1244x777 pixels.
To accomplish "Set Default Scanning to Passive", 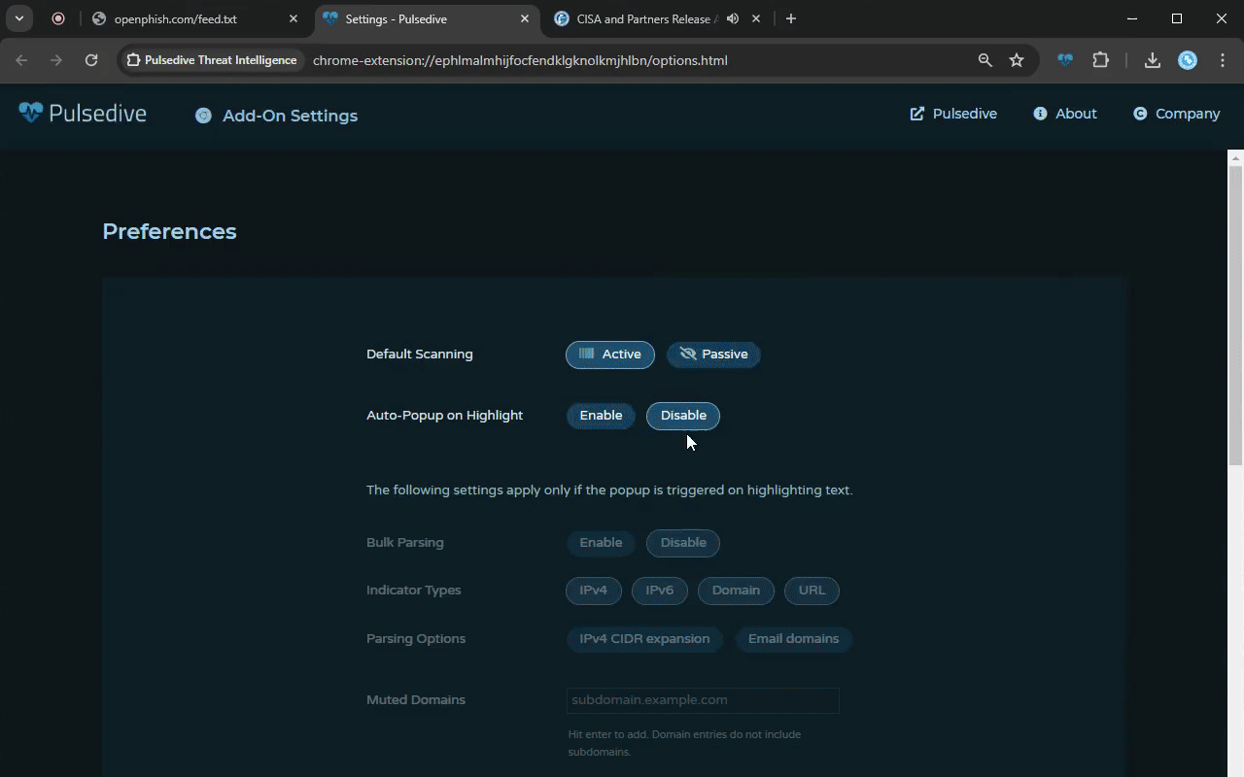I will pyautogui.click(x=713, y=355).
